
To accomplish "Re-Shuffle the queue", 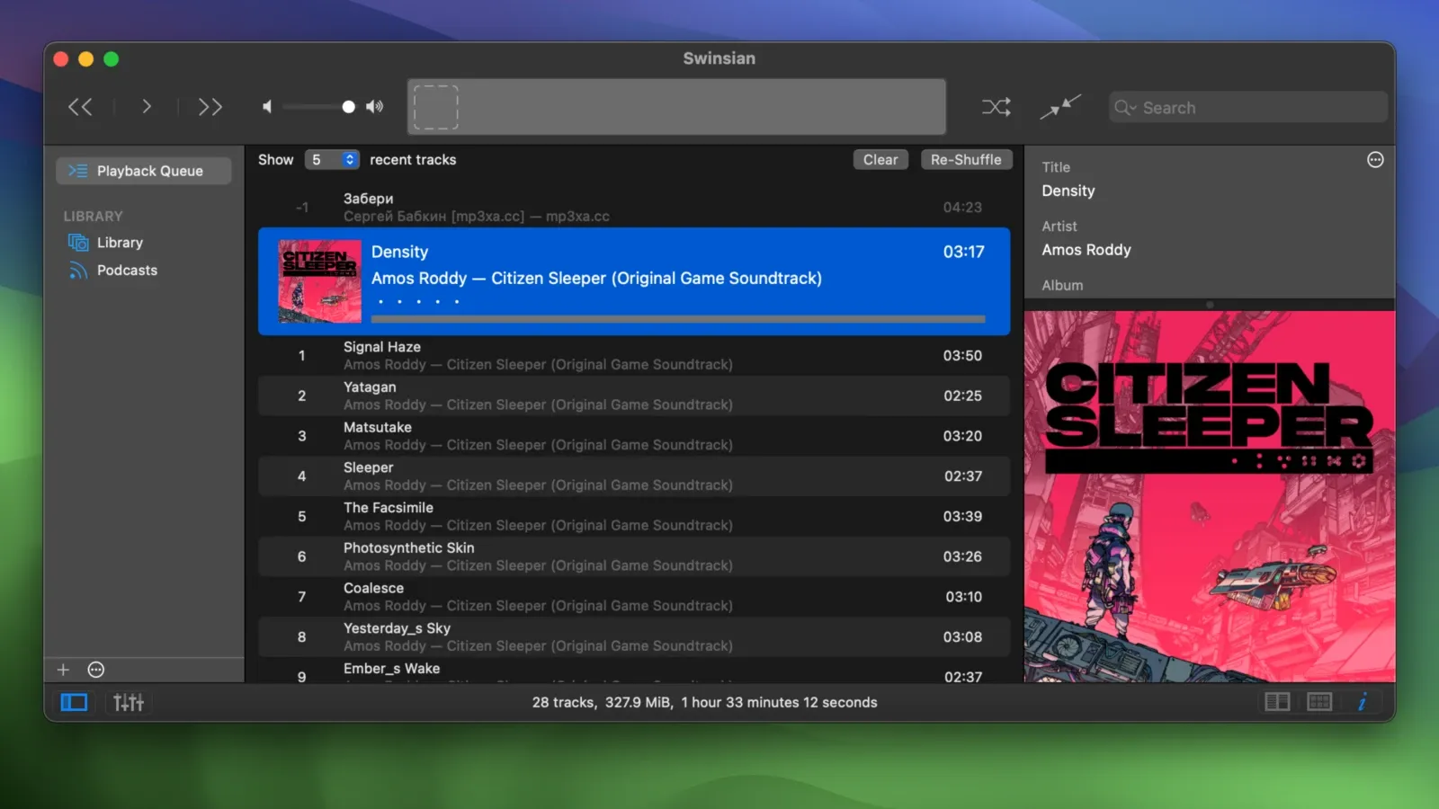I will [x=965, y=159].
